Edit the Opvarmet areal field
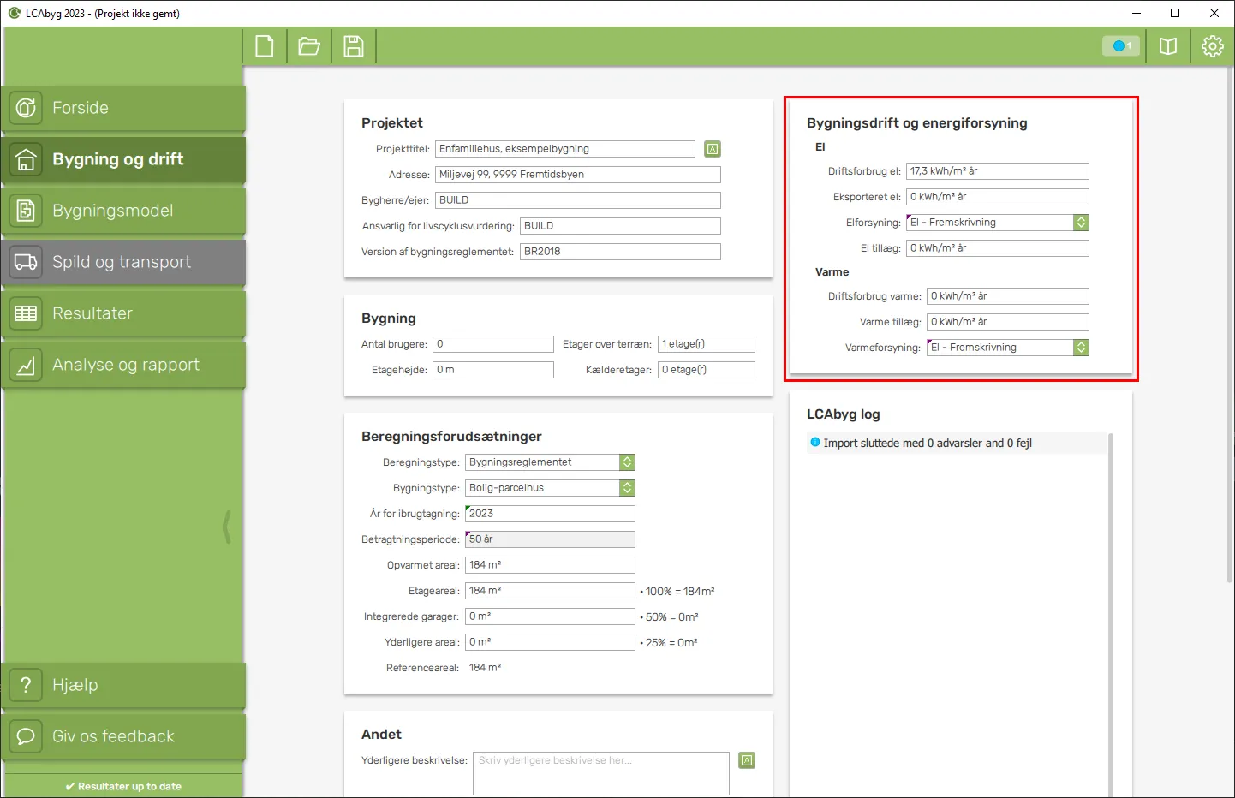This screenshot has height=798, width=1235. pyautogui.click(x=550, y=565)
